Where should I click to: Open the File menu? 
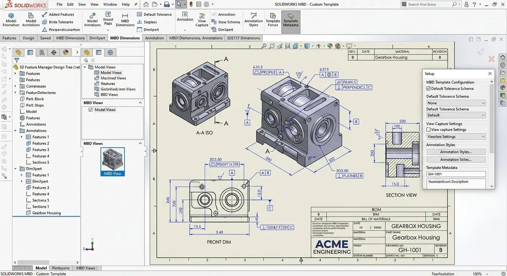coord(59,4)
